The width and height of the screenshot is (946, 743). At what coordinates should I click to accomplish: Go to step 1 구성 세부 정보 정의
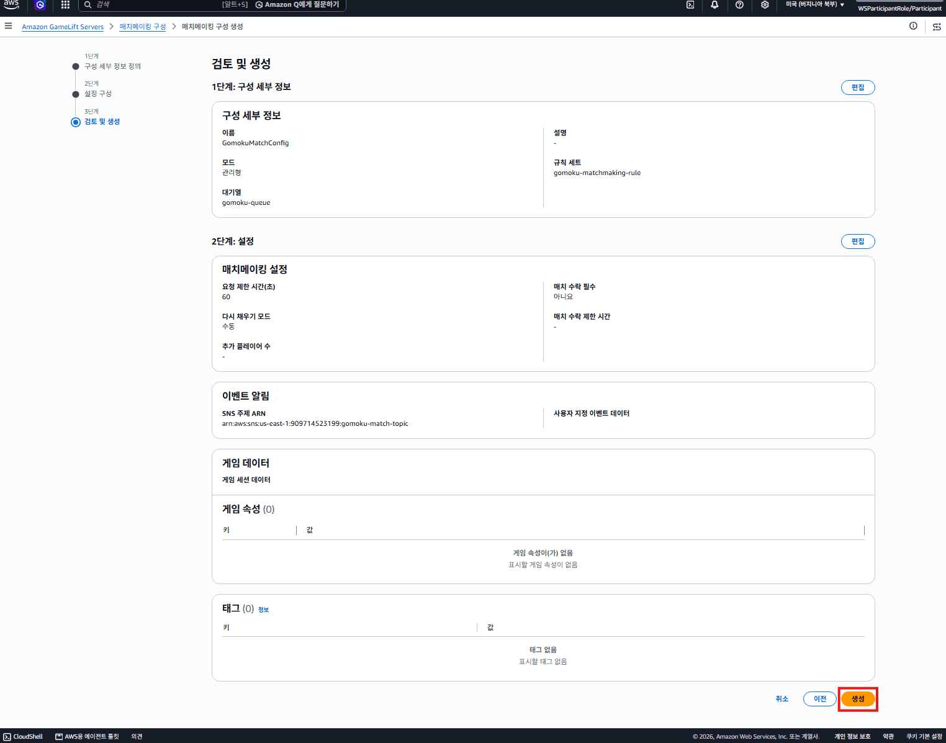112,66
